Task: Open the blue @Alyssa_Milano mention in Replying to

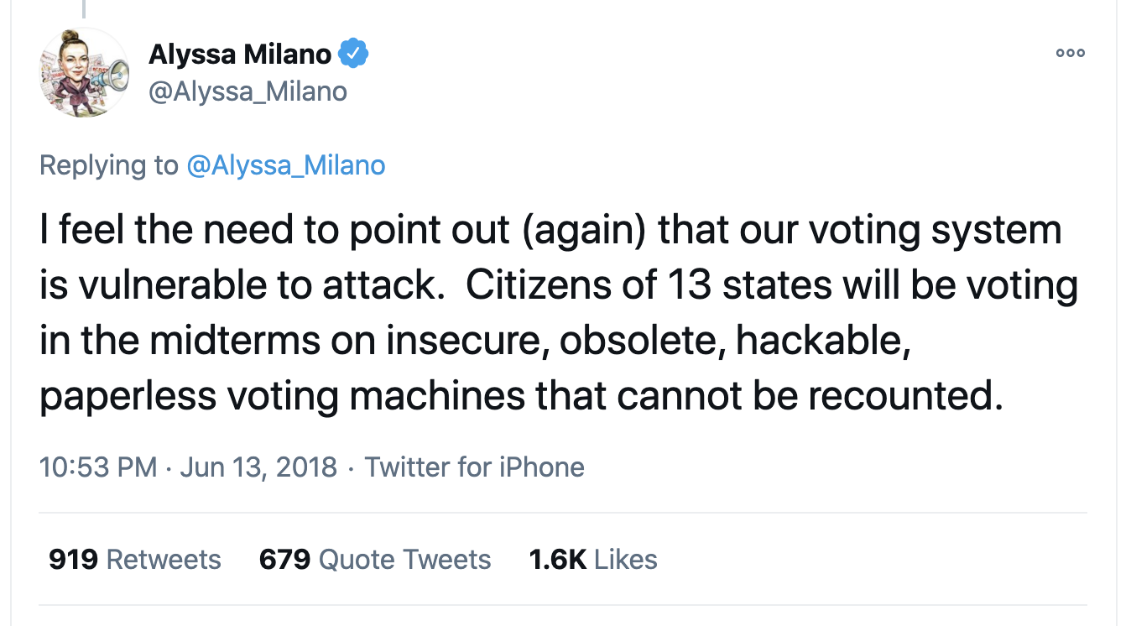Action: click(285, 164)
